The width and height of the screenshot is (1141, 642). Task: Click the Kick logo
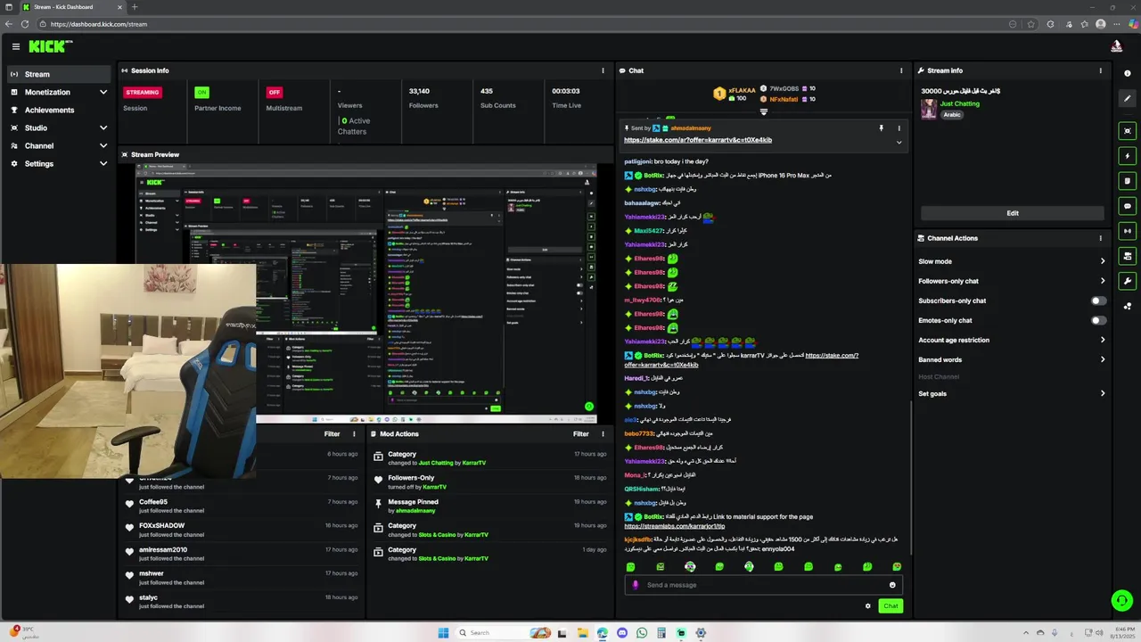[x=51, y=46]
